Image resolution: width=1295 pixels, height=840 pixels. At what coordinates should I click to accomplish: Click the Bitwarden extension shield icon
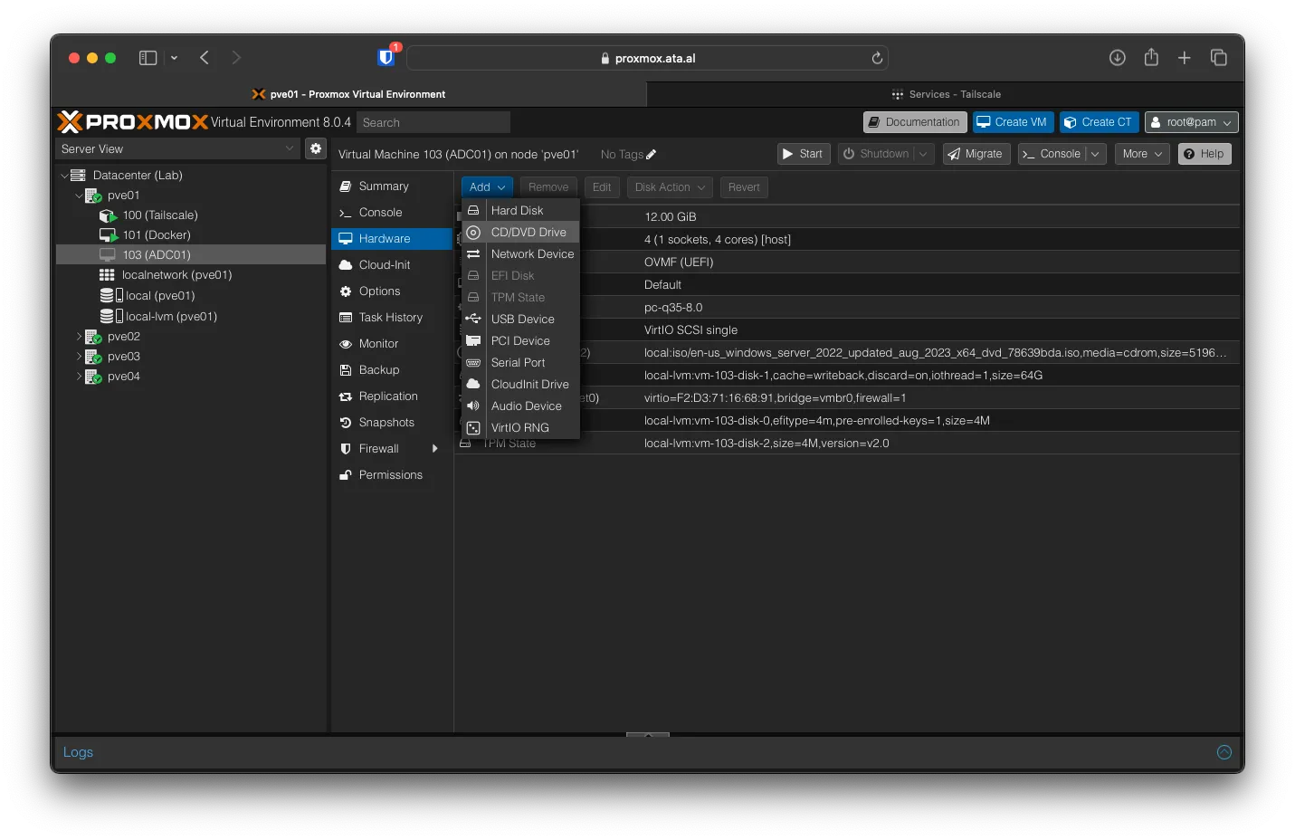[x=386, y=58]
